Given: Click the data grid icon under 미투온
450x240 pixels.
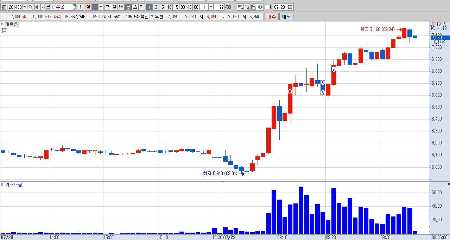Looking at the screenshot, I should [5, 31].
